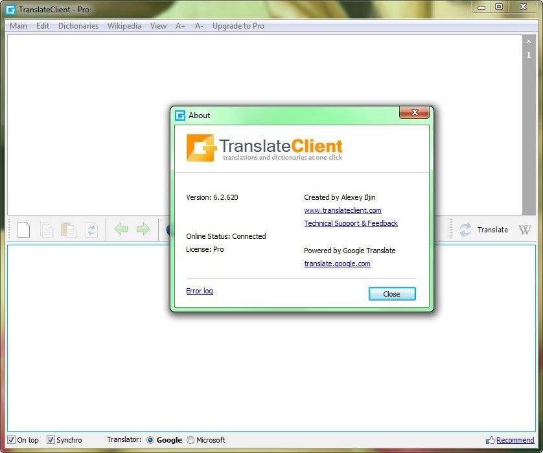543x453 pixels.
Task: Open the Dictionaries menu
Action: coord(78,26)
